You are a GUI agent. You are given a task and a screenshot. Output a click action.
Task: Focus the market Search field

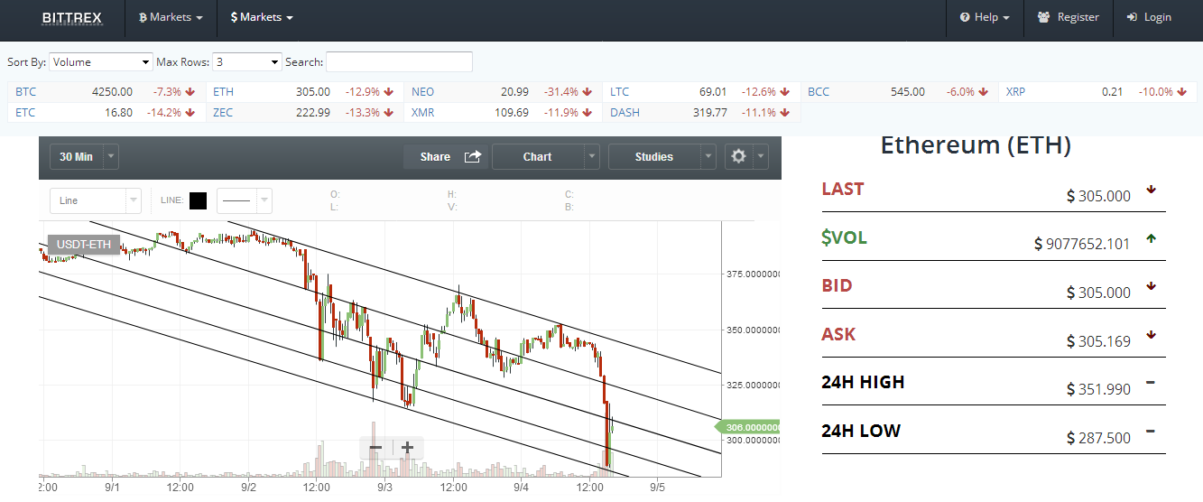[x=399, y=61]
